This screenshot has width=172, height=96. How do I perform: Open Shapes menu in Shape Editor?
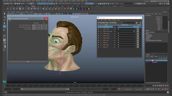(109, 20)
